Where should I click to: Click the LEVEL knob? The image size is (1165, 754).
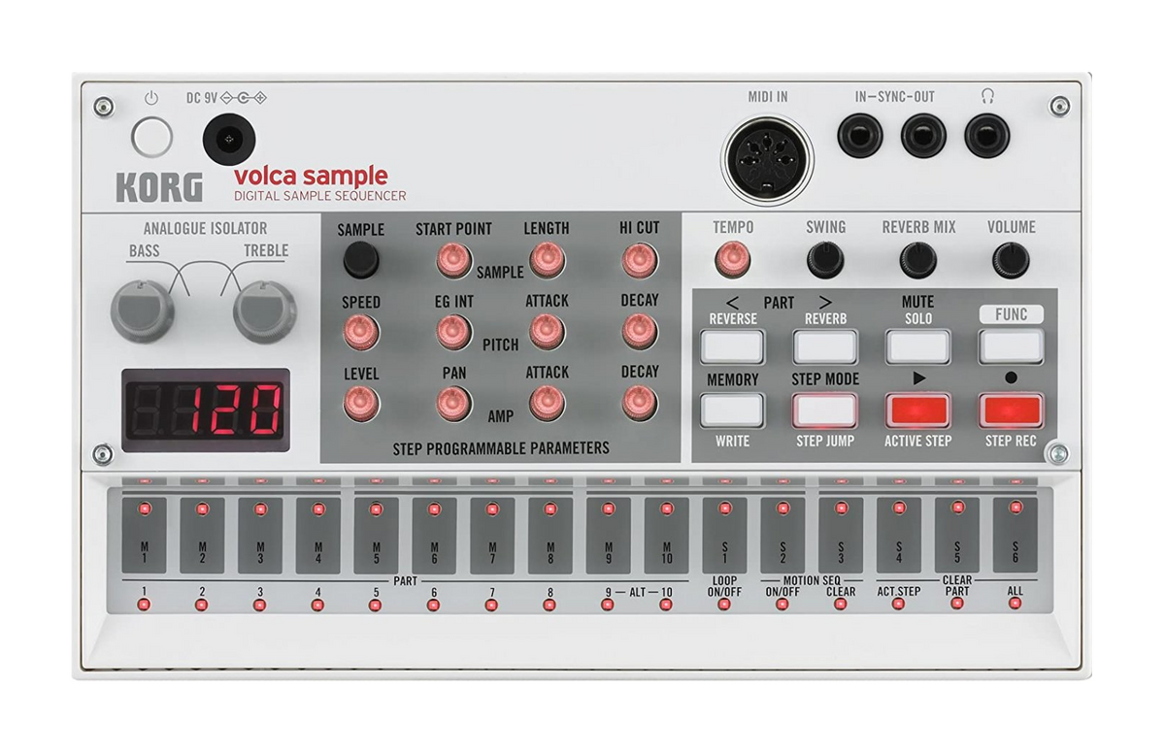pyautogui.click(x=360, y=403)
